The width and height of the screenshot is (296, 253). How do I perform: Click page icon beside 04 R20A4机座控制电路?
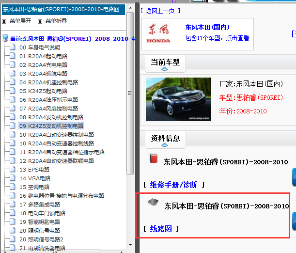coord(13,82)
